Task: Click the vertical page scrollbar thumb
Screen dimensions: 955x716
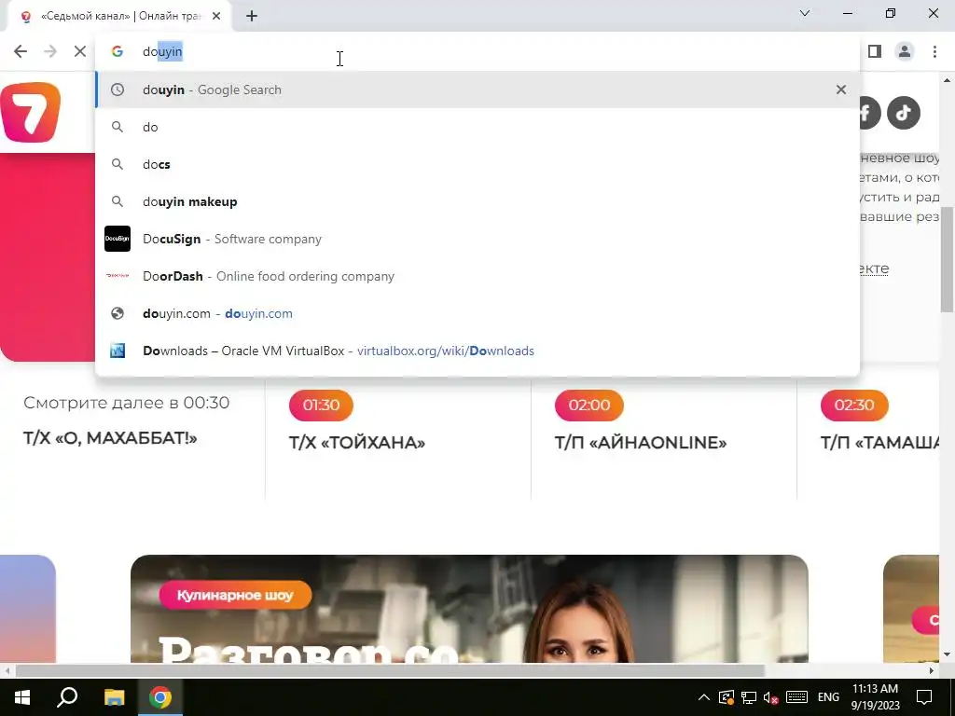Action: [x=948, y=259]
